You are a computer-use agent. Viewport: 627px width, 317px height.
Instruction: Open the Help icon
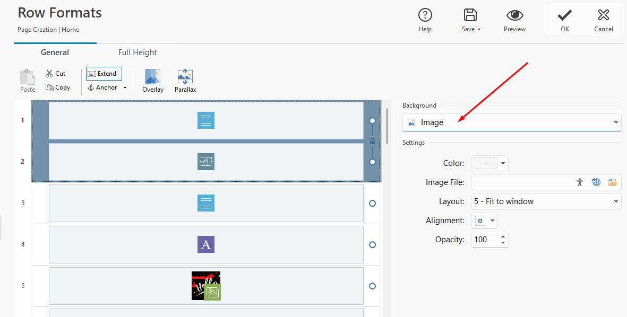click(425, 20)
